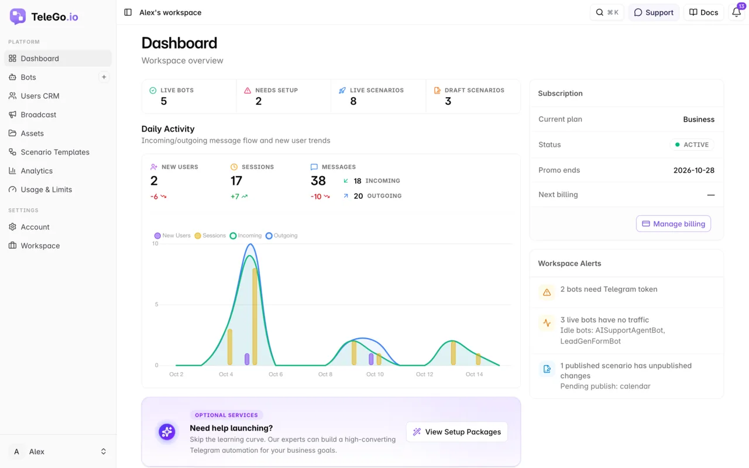Click the warning triangle alert icon
The height and width of the screenshot is (468, 749).
pos(547,292)
